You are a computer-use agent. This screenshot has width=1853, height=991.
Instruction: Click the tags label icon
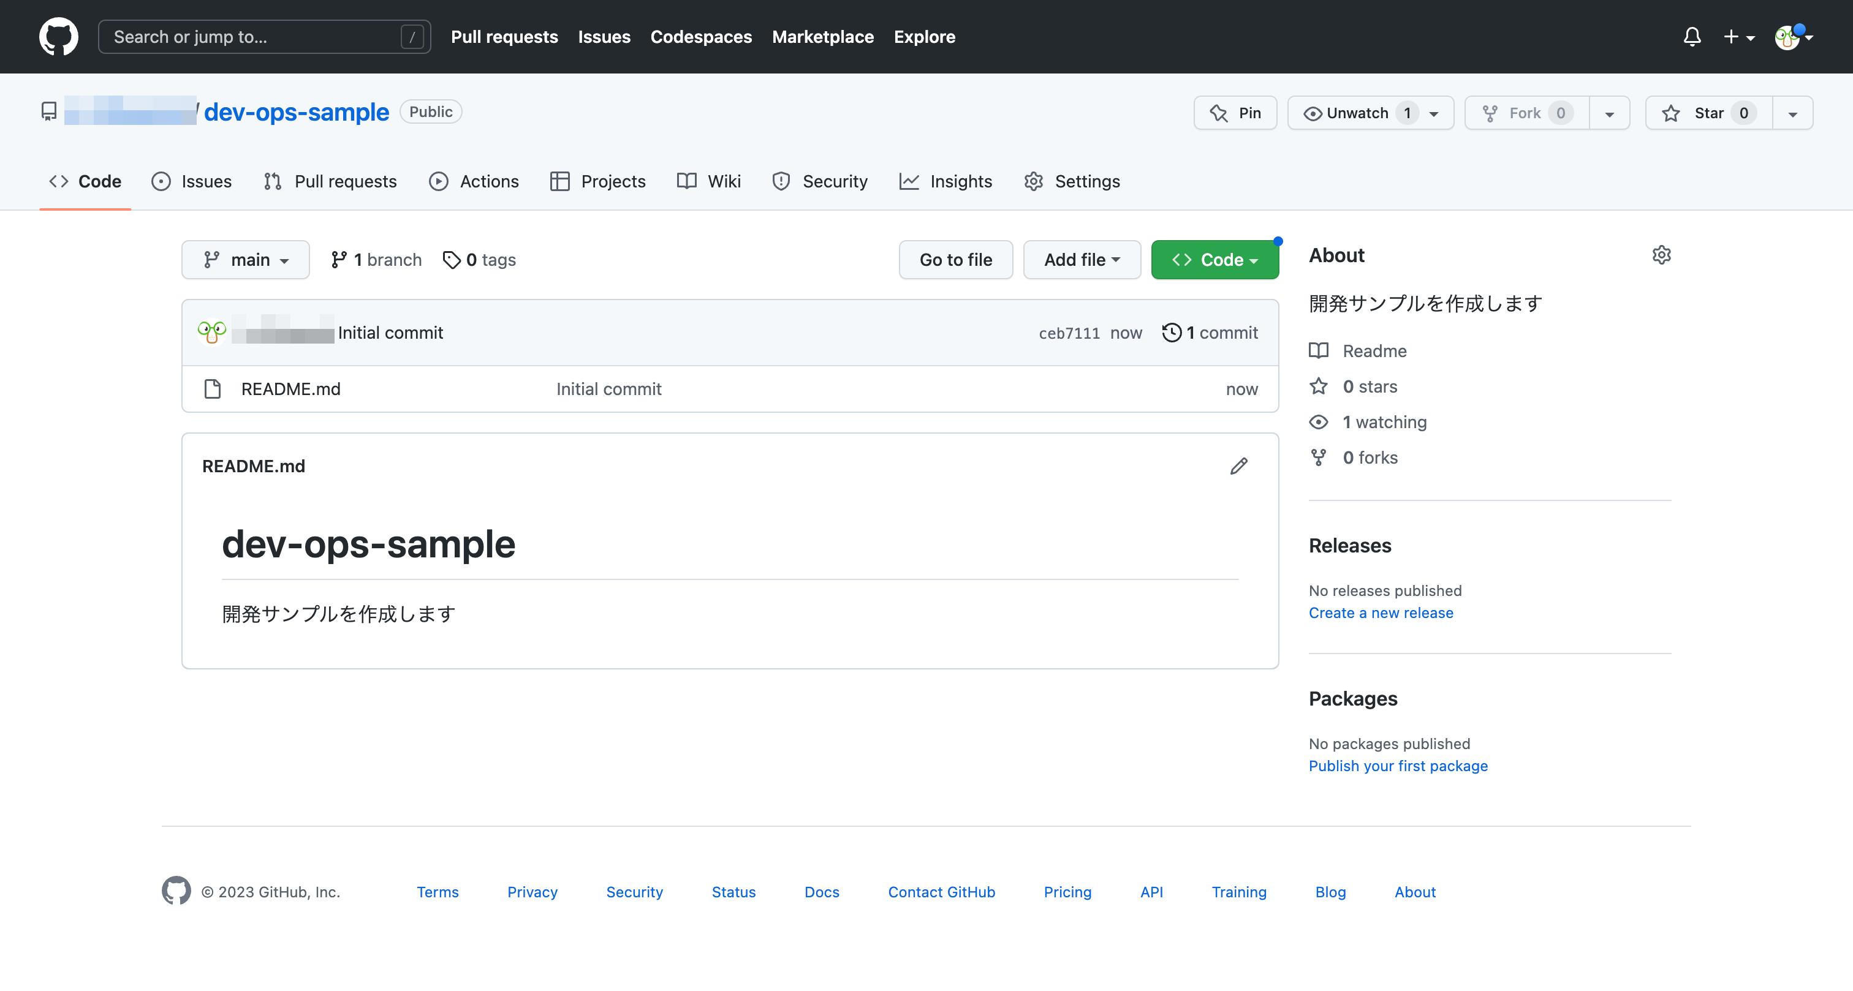(451, 260)
